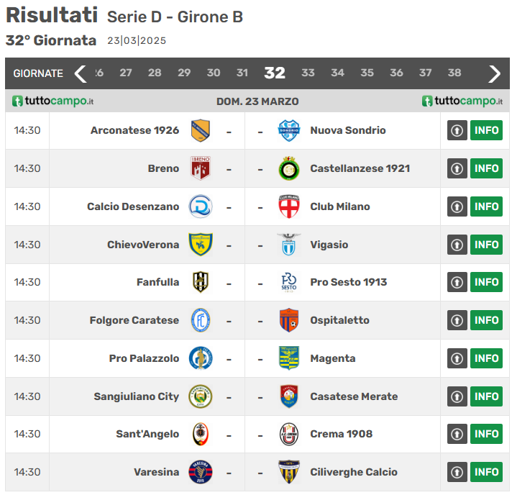
Task: Click the ChievoVerona yellow crest icon
Action: coord(200,245)
